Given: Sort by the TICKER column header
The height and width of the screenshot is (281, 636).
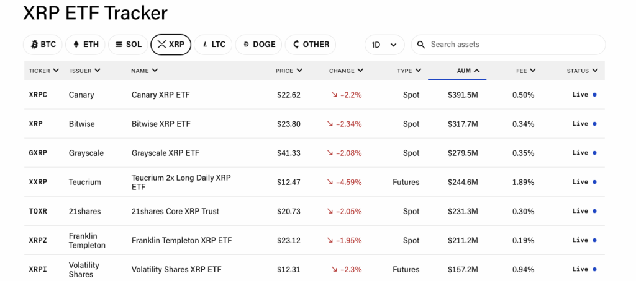Looking at the screenshot, I should [43, 71].
